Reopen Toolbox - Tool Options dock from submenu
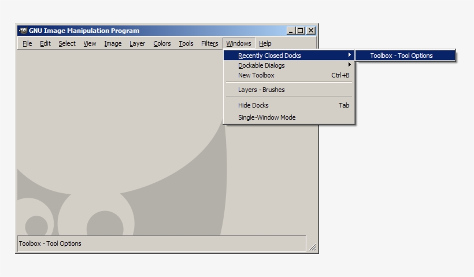The width and height of the screenshot is (474, 277). 405,56
